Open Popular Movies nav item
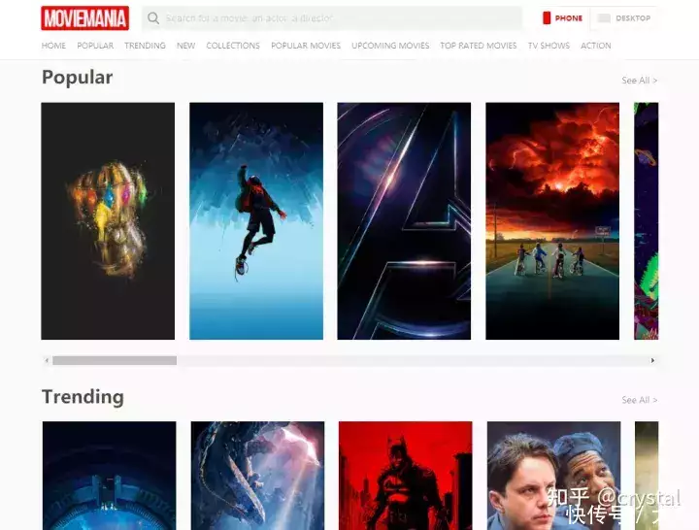This screenshot has width=699, height=530. [306, 46]
